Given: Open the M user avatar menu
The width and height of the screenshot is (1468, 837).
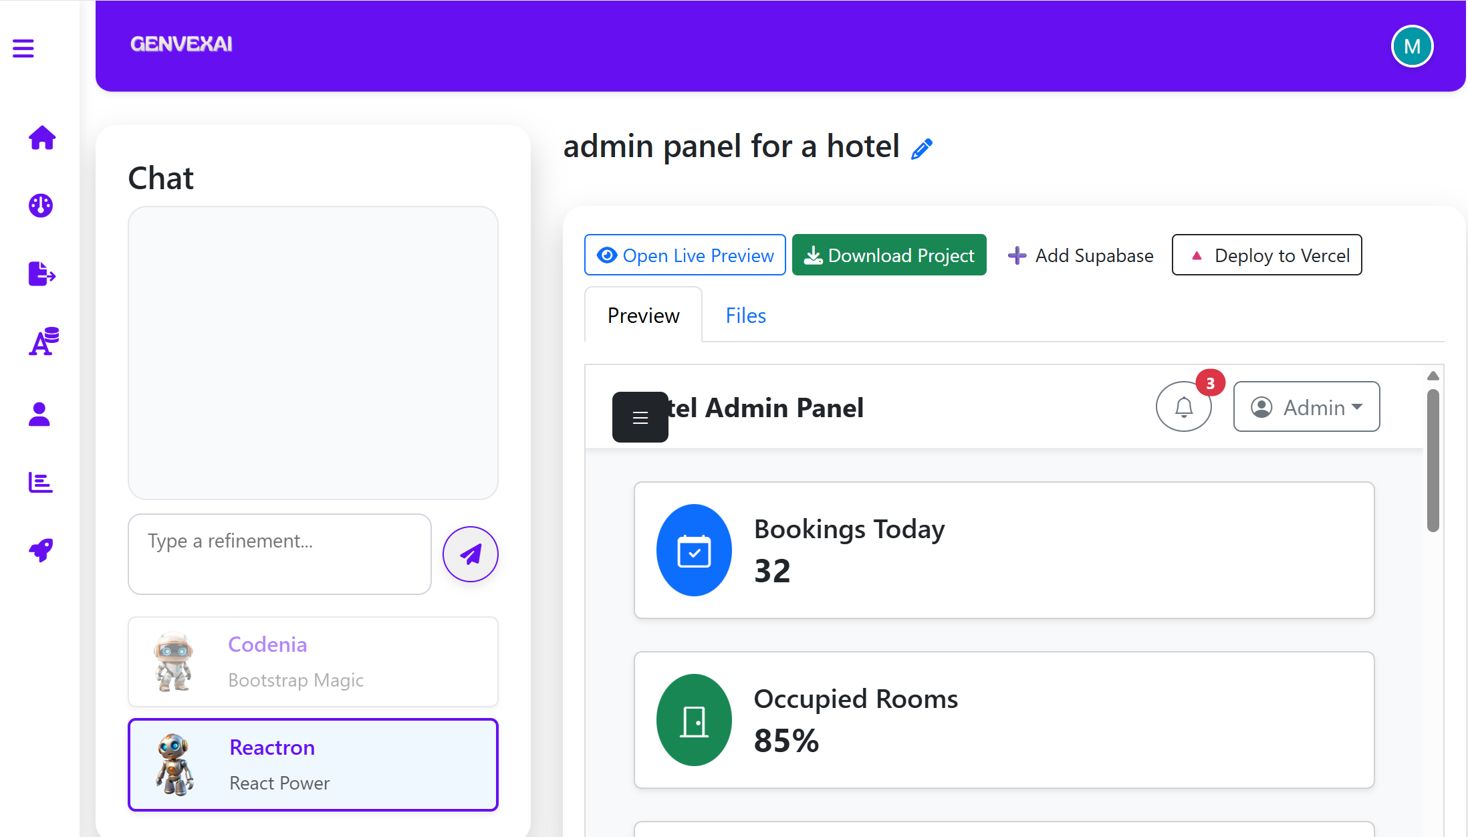Looking at the screenshot, I should (1411, 46).
